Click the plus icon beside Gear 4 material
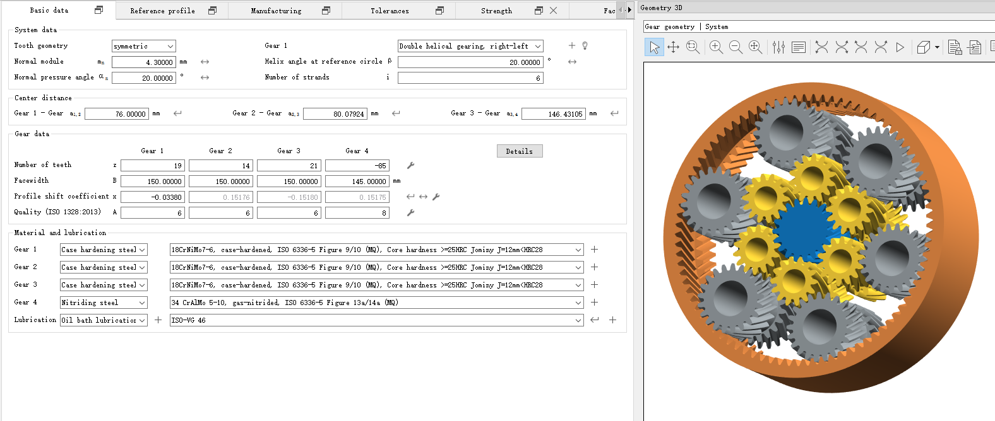This screenshot has height=421, width=995. pos(594,303)
